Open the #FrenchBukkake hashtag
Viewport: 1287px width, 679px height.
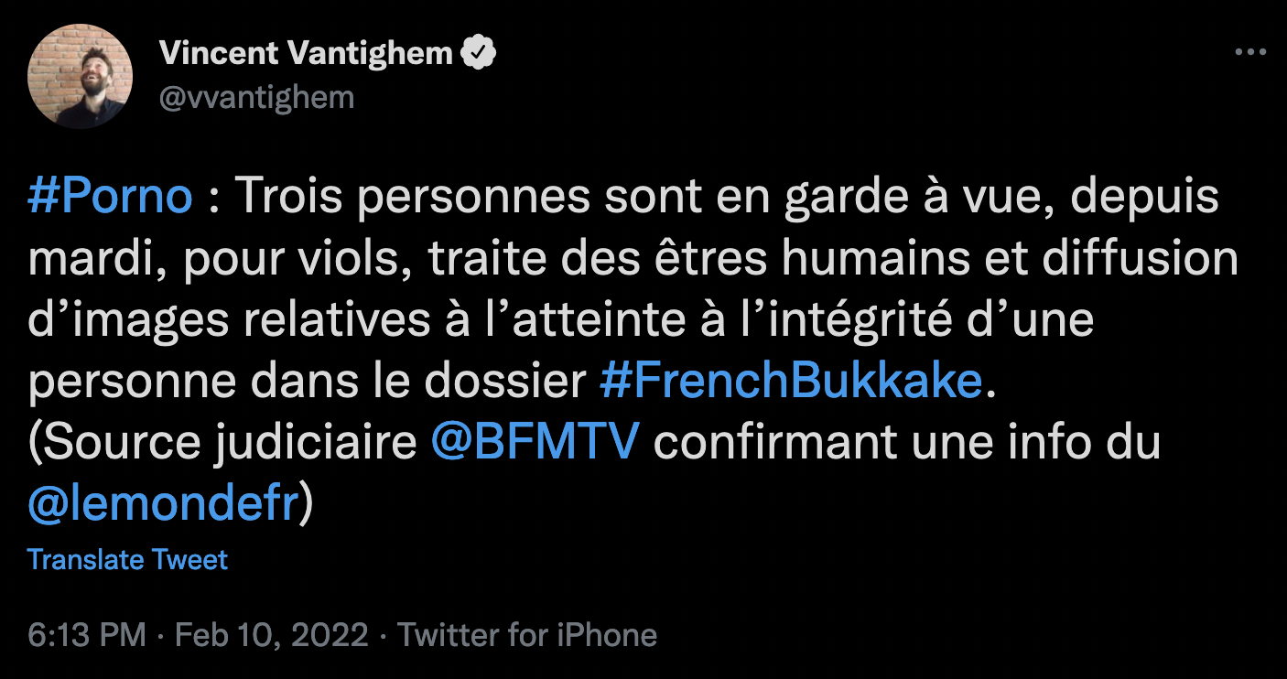coord(791,382)
